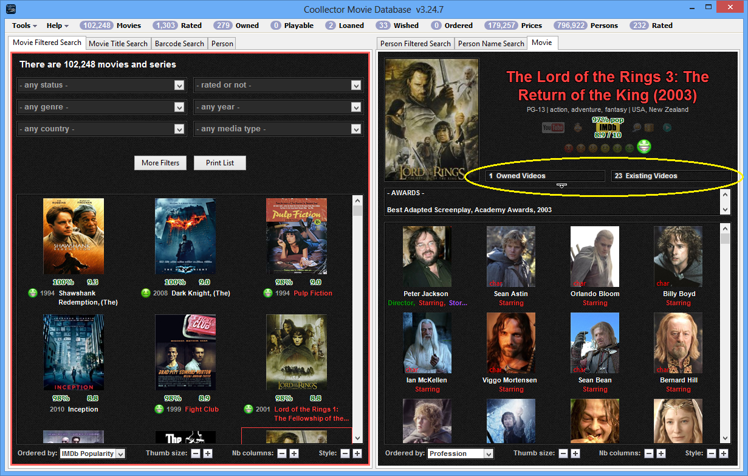Click the Fight Club title link
The height and width of the screenshot is (476, 748).
click(202, 409)
